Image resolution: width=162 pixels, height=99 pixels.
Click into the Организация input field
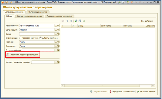(x=37, y=30)
